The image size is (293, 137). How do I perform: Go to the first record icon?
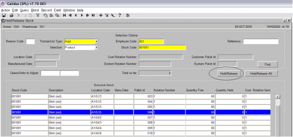[64, 15]
